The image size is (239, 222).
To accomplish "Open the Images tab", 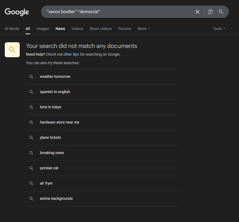I will pos(43,29).
